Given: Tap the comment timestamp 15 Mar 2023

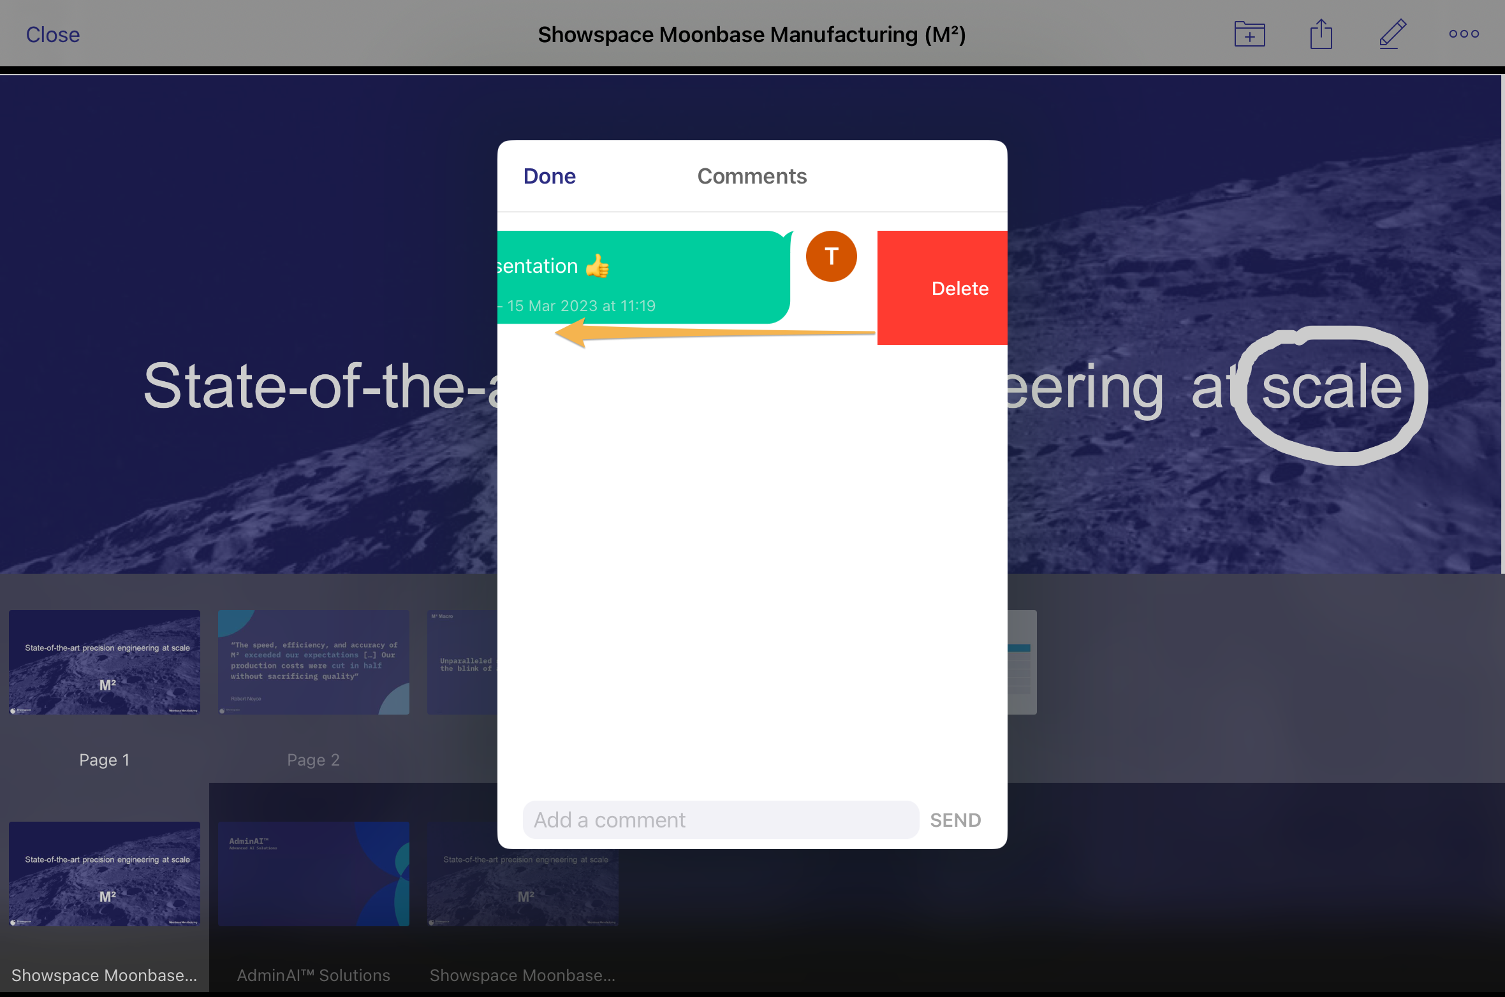Looking at the screenshot, I should [581, 306].
